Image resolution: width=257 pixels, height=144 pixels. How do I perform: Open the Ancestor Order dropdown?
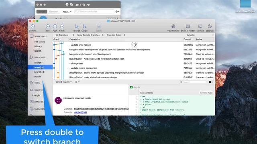pyautogui.click(x=116, y=35)
